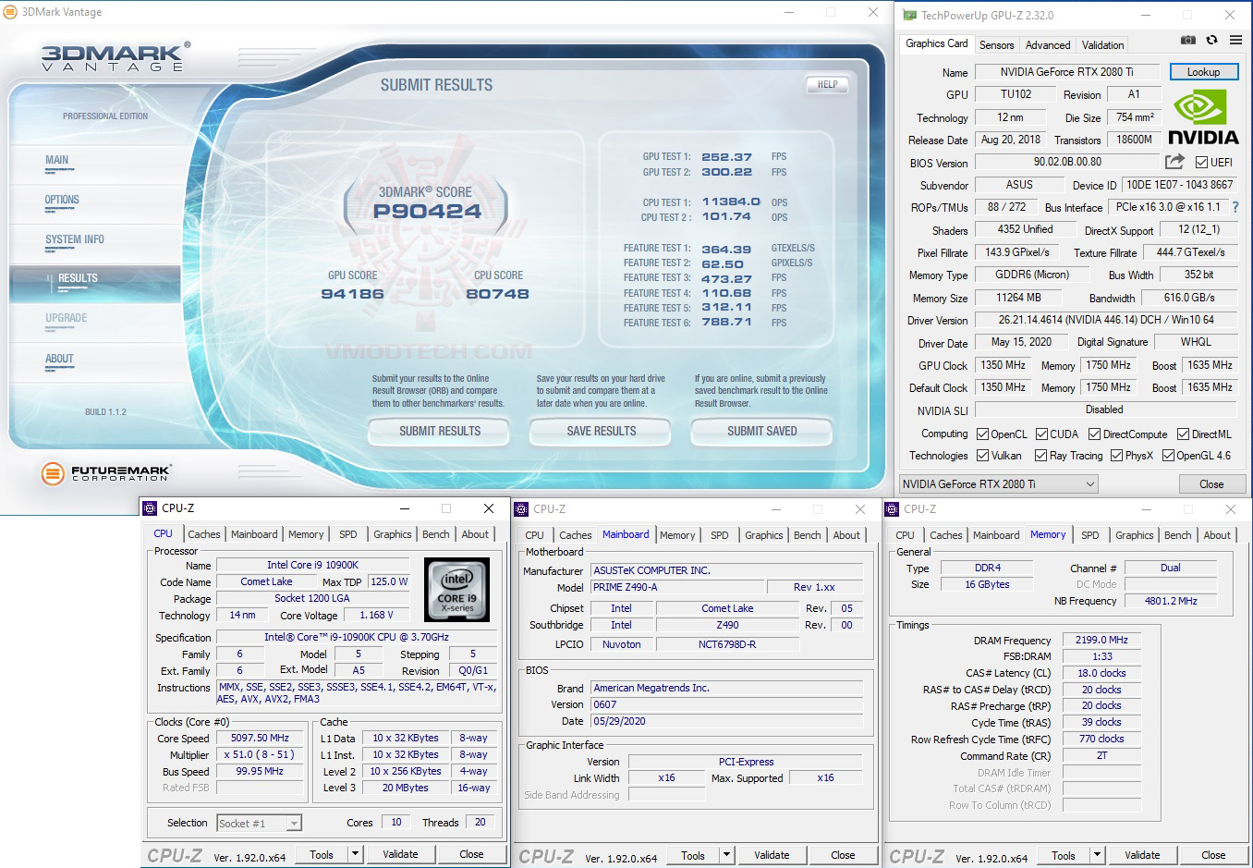Open the Socket #1 selection dropdown in CPU-Z
Viewport: 1253px width, 868px height.
pos(296,822)
